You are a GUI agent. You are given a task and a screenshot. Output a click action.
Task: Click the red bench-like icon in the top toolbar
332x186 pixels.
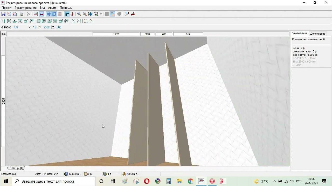pos(133,14)
